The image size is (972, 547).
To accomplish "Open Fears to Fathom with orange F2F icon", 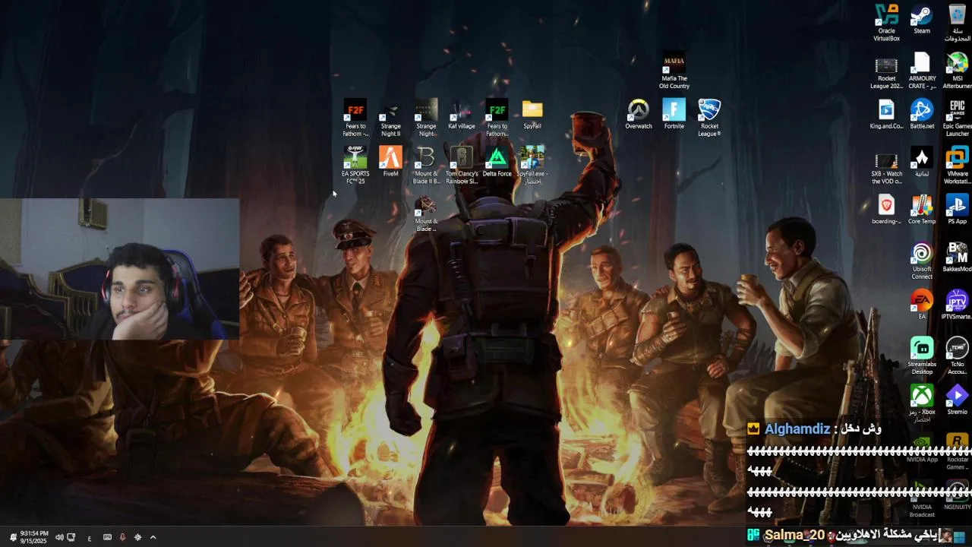I will tap(355, 119).
